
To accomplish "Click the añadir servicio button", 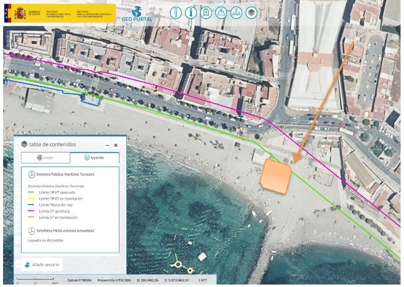I will coord(42,265).
